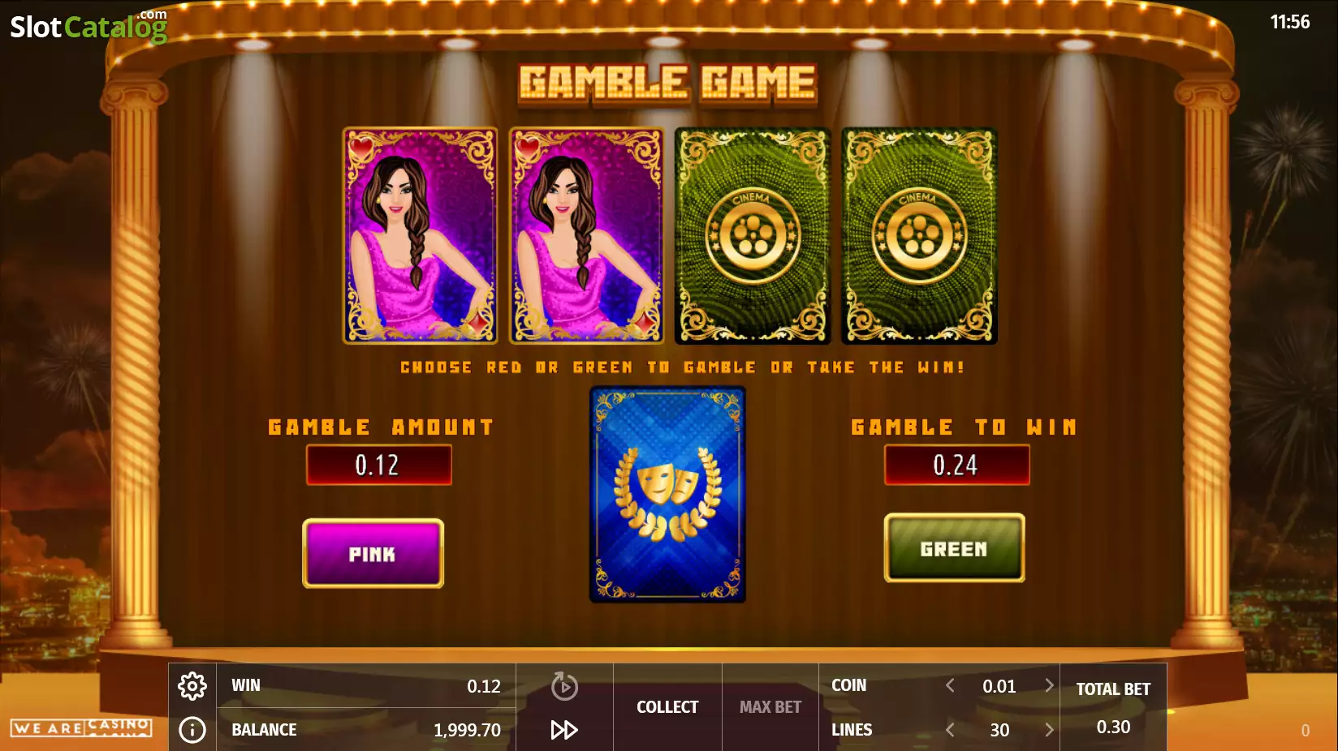Select the blue face-down masks card
The image size is (1338, 751).
coord(667,495)
